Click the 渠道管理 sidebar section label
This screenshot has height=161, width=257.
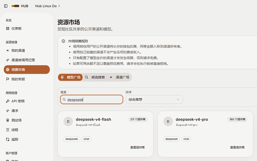click(x=12, y=42)
